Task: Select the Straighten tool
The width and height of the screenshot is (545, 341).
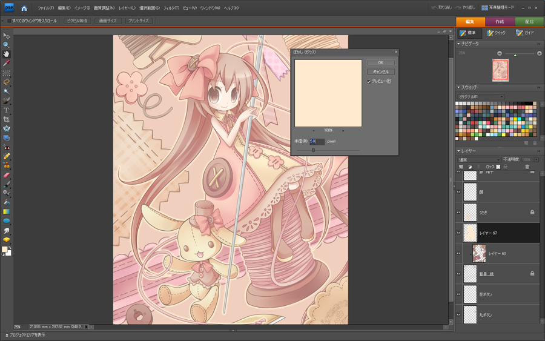Action: pos(6,138)
